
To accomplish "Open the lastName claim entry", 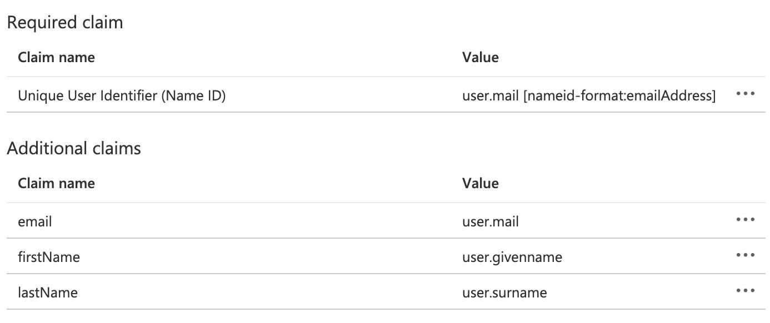I will [x=47, y=292].
